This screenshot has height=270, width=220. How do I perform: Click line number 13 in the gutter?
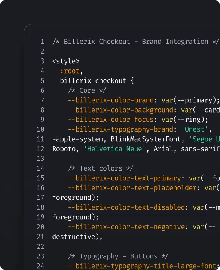pos(40,159)
